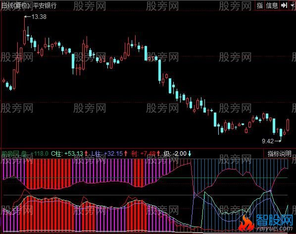This screenshot has width=296, height=234.
Task: Select the 级 -2.00 indicator value
Action: (x=175, y=154)
